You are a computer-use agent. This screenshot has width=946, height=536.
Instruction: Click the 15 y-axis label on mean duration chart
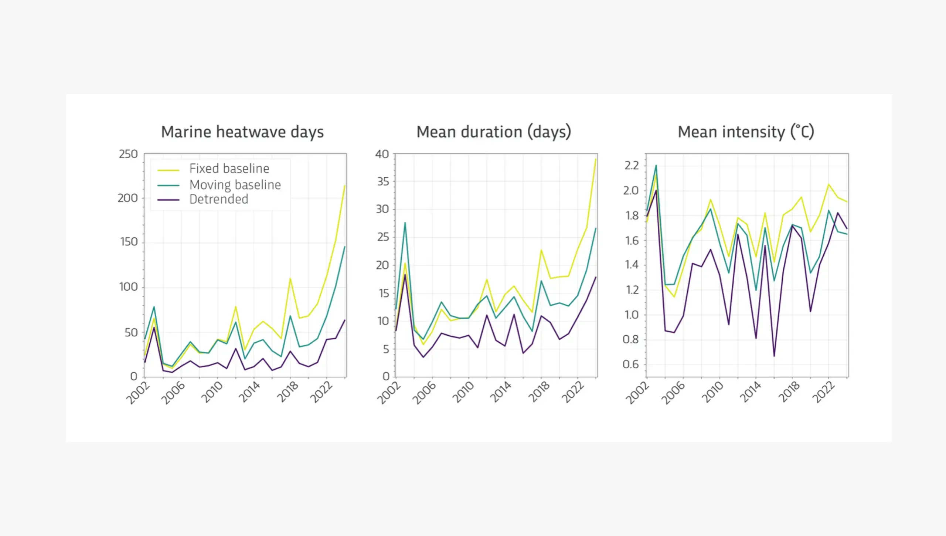[384, 294]
